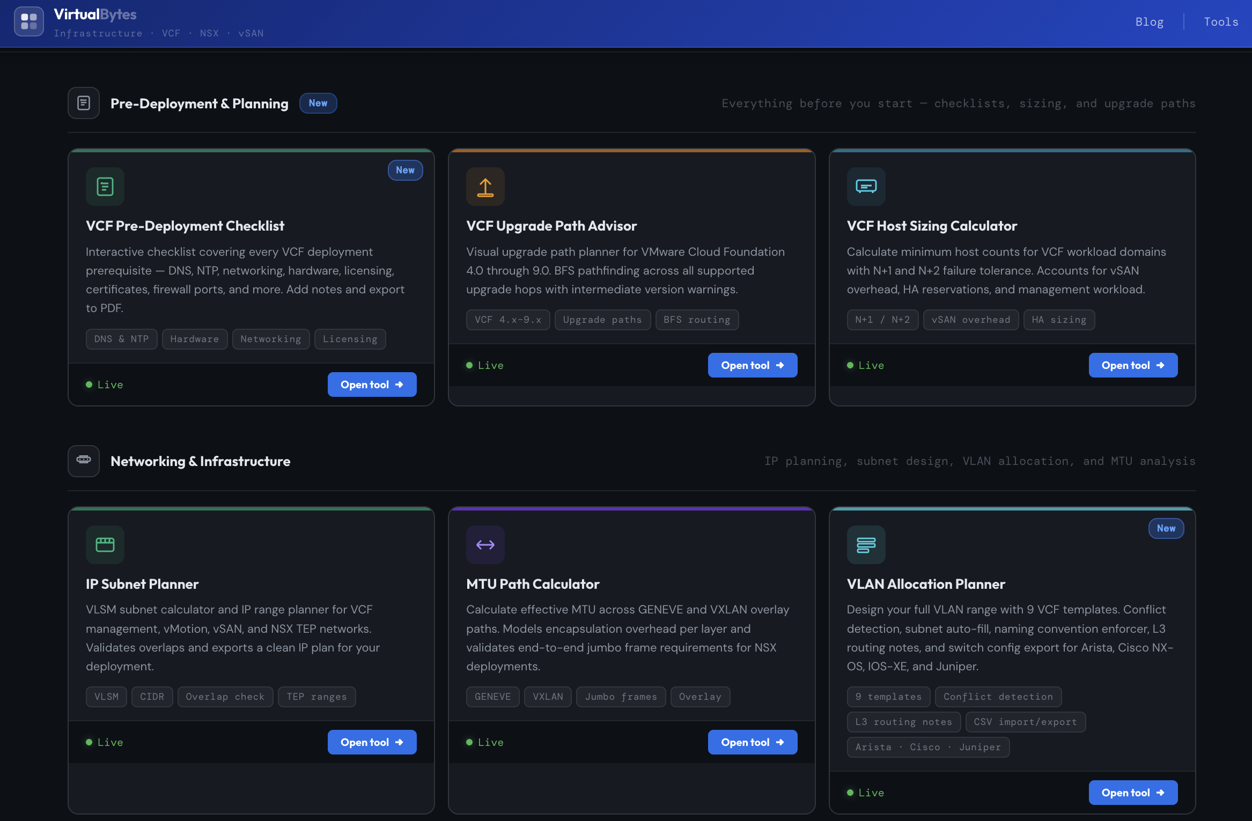Image resolution: width=1252 pixels, height=821 pixels.
Task: Click the Networking & Infrastructure section icon
Action: coord(84,461)
